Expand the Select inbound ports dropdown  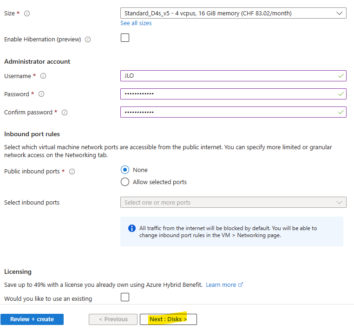[233, 202]
